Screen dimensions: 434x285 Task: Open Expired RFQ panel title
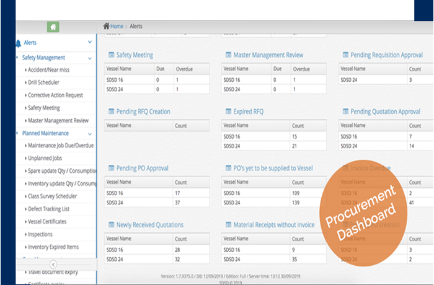[248, 112]
